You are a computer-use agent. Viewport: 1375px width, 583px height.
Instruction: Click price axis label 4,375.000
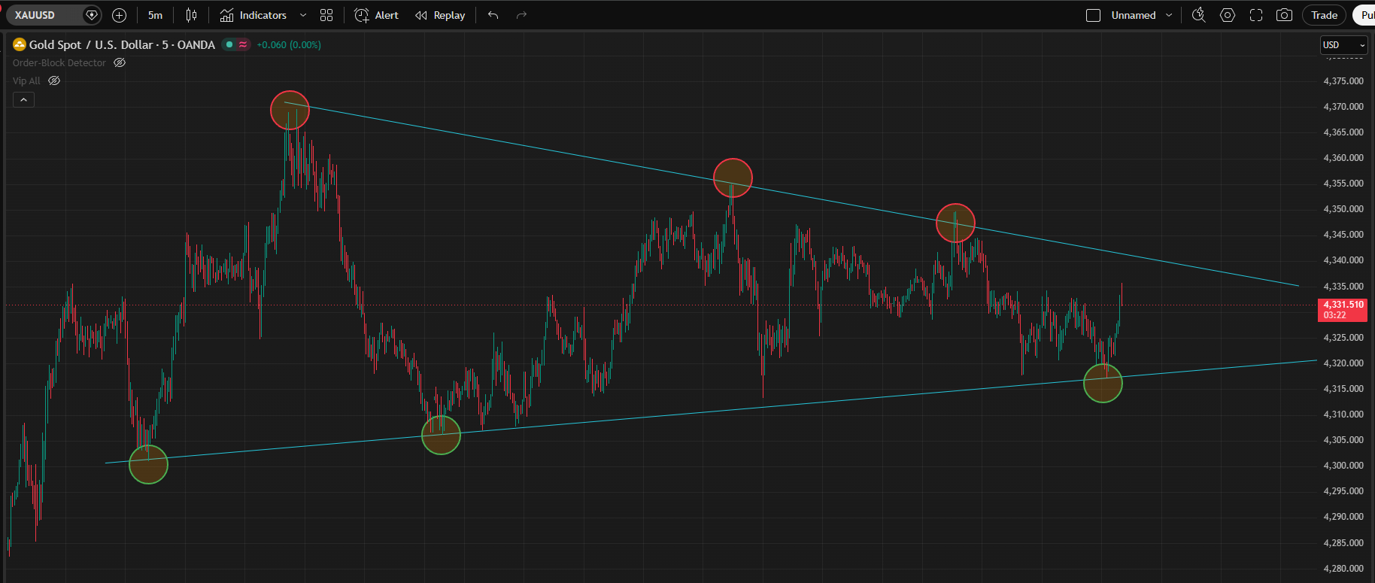coord(1343,80)
